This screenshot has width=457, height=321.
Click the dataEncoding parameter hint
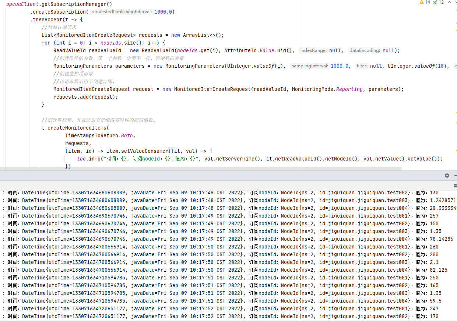pyautogui.click(x=365, y=50)
